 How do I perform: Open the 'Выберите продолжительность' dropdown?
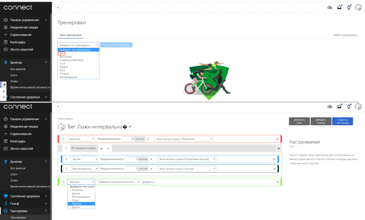pos(118,182)
